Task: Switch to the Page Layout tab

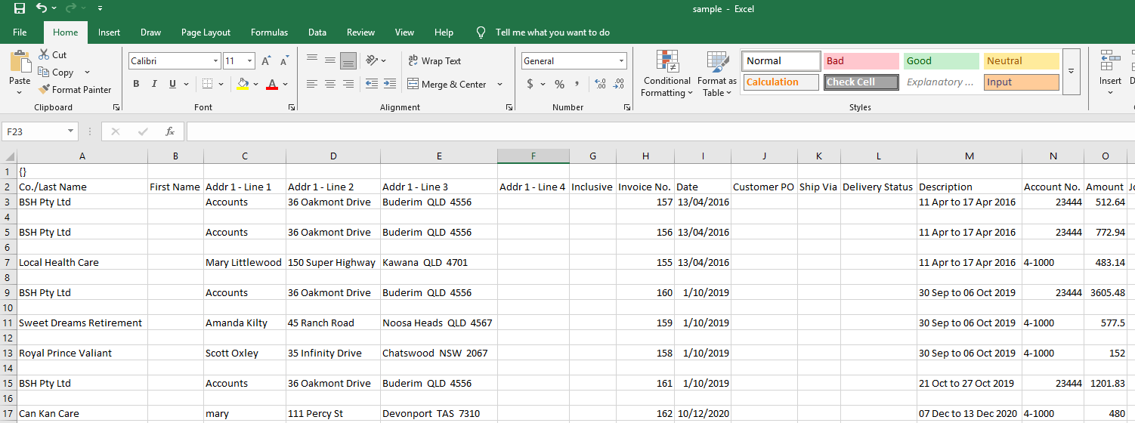Action: pyautogui.click(x=206, y=32)
